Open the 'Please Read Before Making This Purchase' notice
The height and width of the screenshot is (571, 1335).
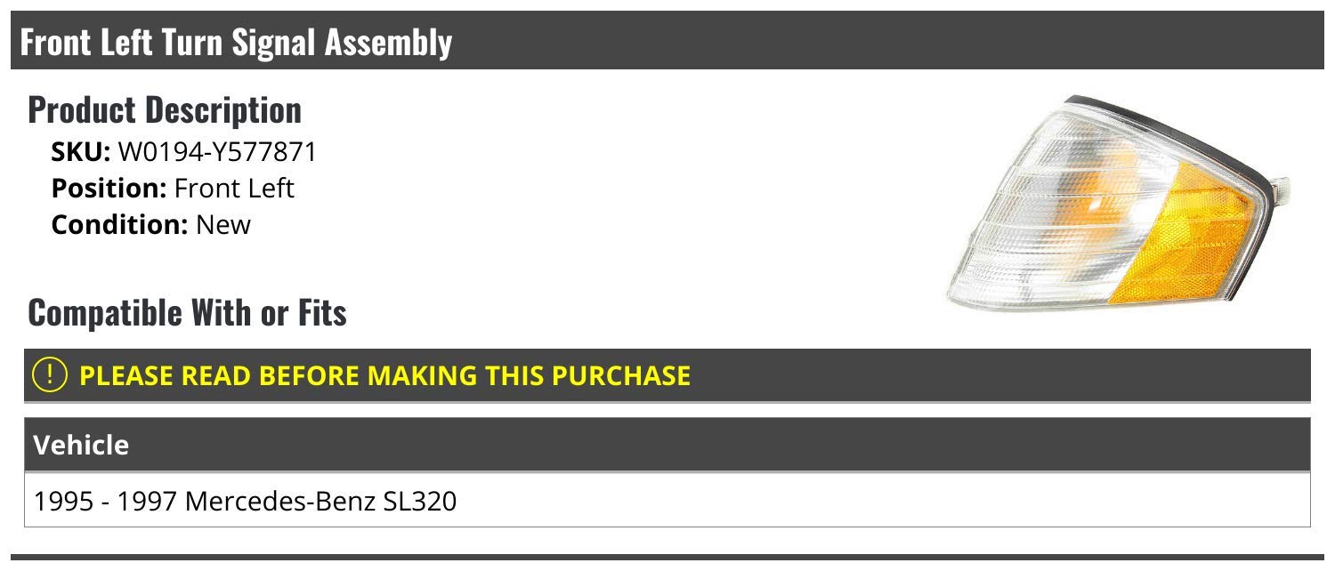point(384,374)
